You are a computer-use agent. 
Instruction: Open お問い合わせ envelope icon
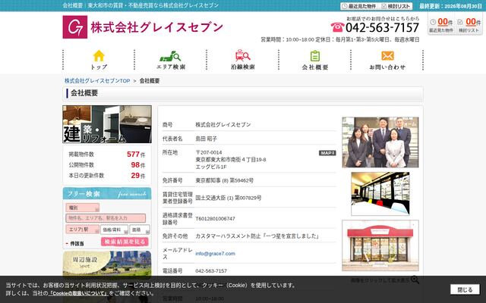point(387,60)
